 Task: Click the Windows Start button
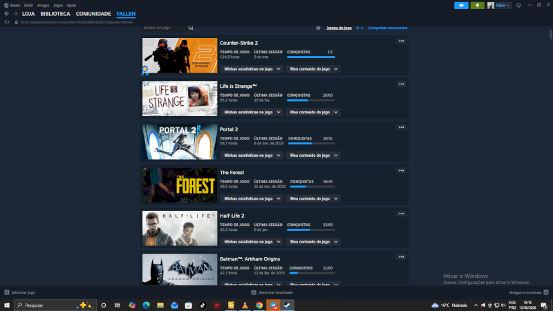pyautogui.click(x=7, y=305)
